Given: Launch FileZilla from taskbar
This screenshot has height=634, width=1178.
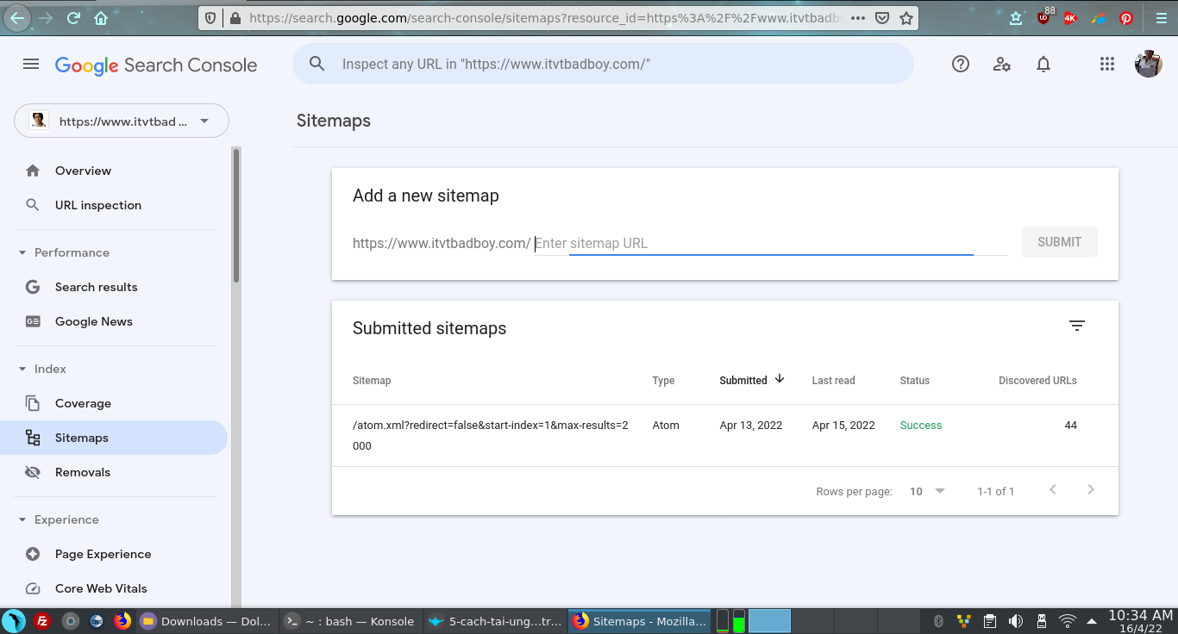Looking at the screenshot, I should coord(41,620).
